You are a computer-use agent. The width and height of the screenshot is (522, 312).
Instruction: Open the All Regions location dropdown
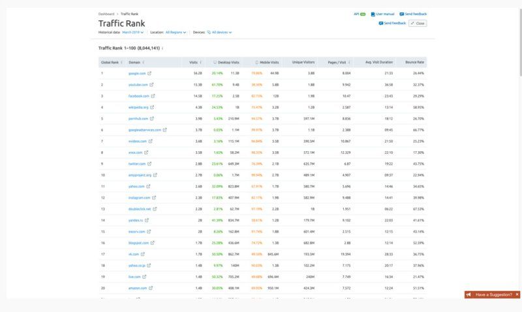point(176,33)
